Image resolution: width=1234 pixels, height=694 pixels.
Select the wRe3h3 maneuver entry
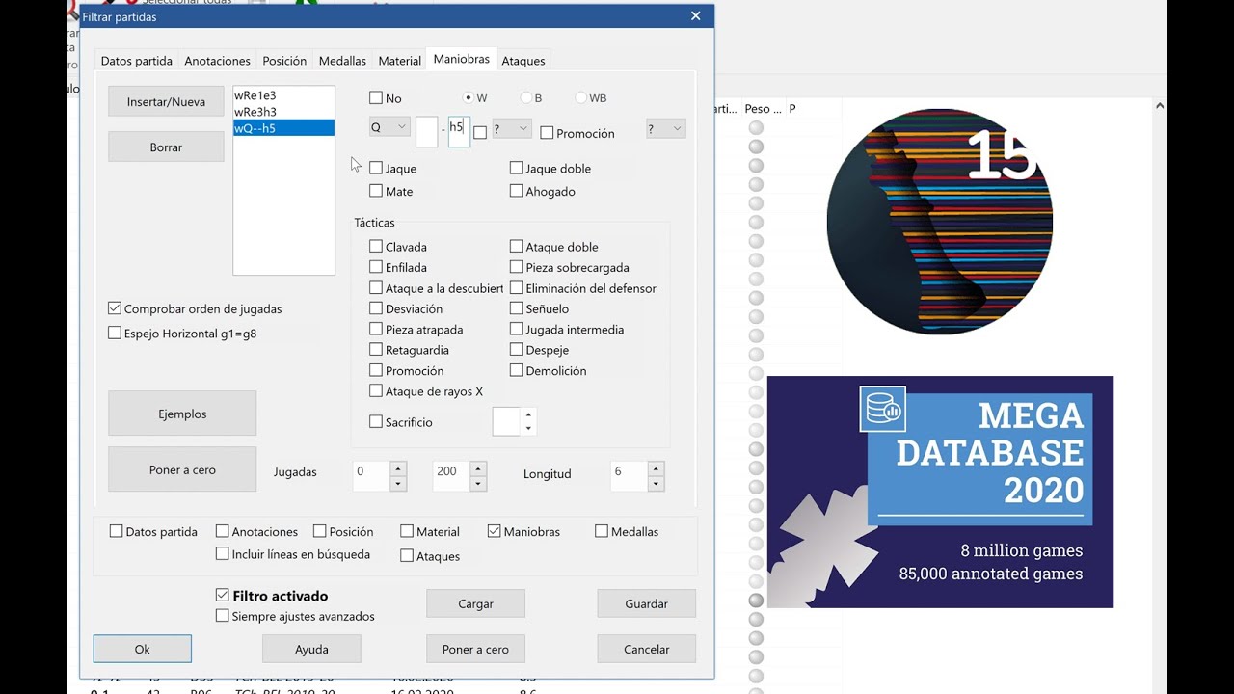(283, 112)
